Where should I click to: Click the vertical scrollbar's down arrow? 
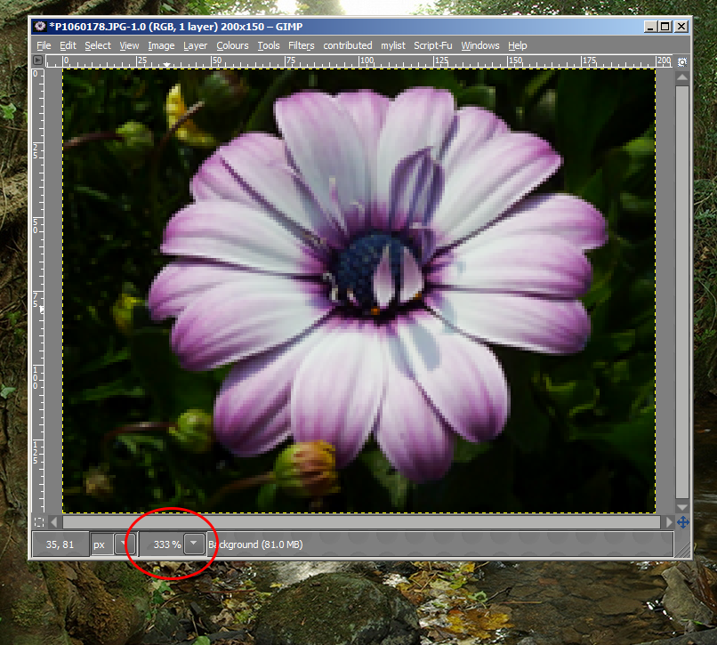point(682,507)
